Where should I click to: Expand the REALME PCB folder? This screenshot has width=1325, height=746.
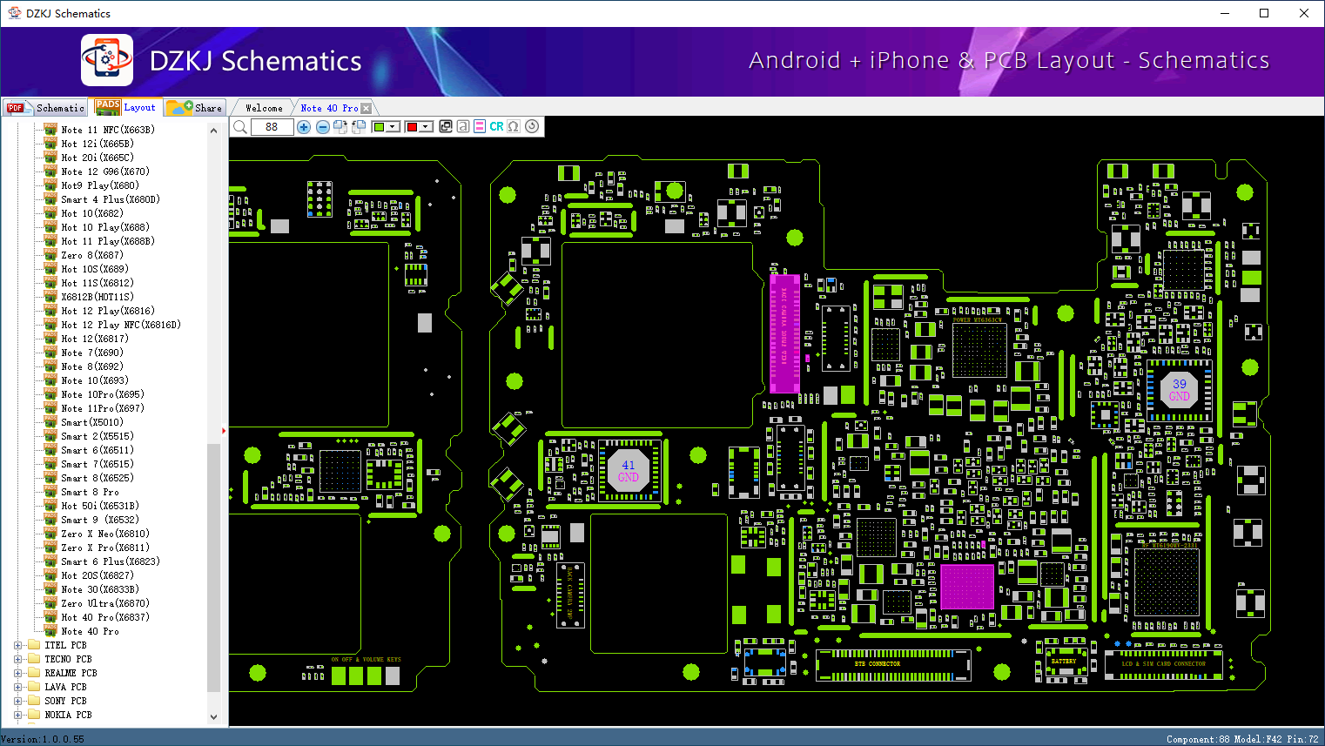click(x=18, y=673)
